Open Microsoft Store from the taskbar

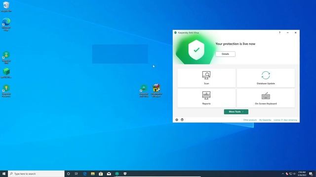tap(101, 174)
